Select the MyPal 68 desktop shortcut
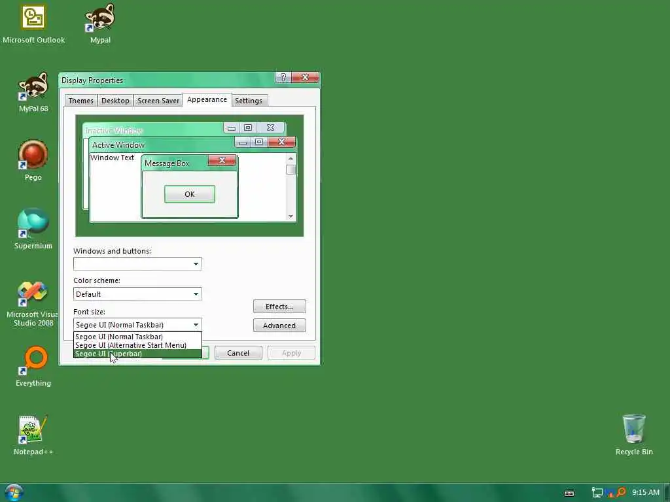Image resolution: width=670 pixels, height=502 pixels. point(33,92)
